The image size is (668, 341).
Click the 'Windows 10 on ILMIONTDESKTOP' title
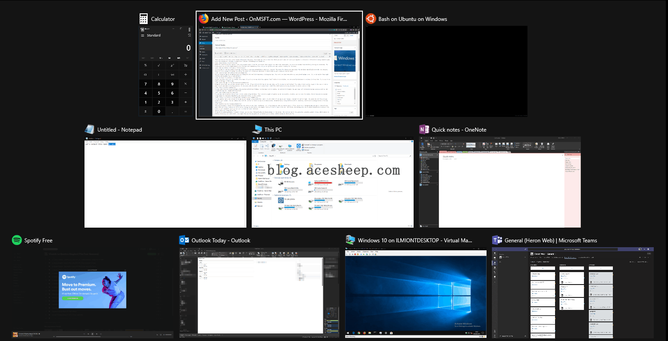pos(415,241)
